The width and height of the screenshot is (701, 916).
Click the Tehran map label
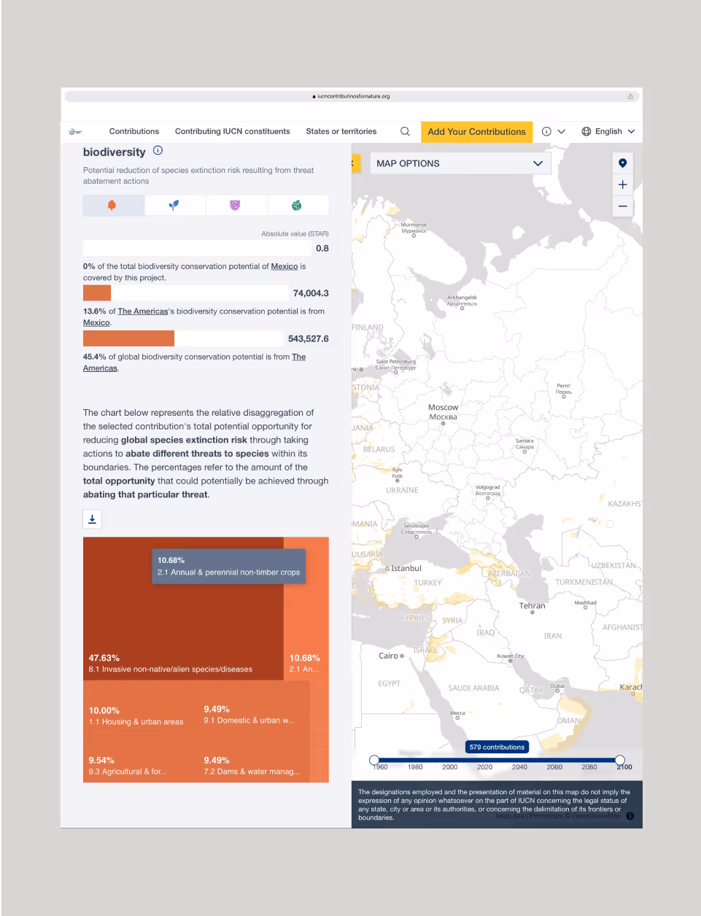532,606
